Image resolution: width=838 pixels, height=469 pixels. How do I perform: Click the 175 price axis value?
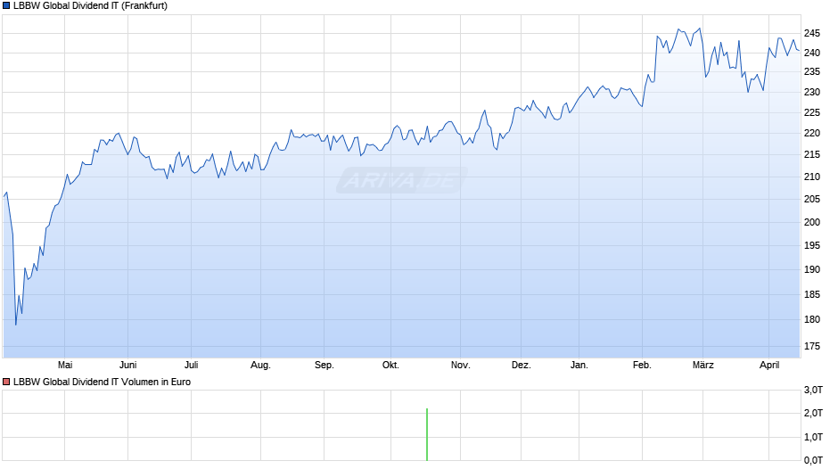[812, 346]
